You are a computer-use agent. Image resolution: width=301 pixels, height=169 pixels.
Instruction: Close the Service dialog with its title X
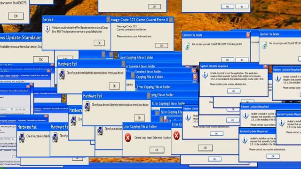(108, 19)
